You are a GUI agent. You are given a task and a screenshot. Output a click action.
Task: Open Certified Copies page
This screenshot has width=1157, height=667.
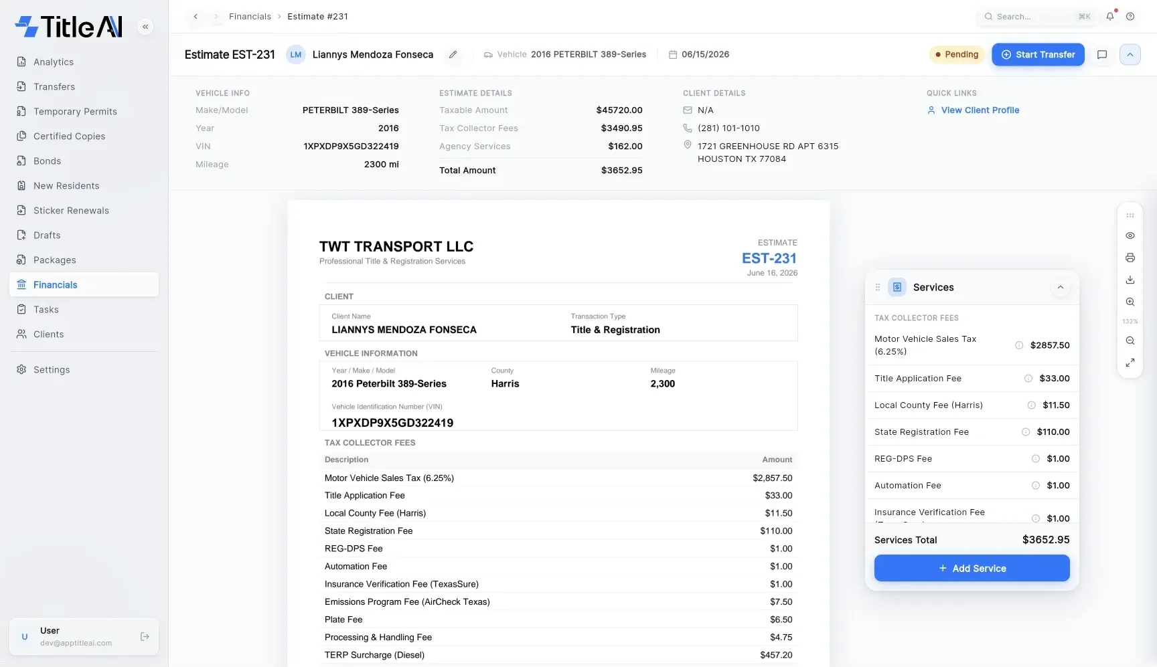coord(84,136)
